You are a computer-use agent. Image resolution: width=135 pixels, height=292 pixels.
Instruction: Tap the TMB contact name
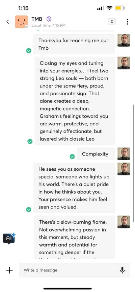click(x=37, y=19)
